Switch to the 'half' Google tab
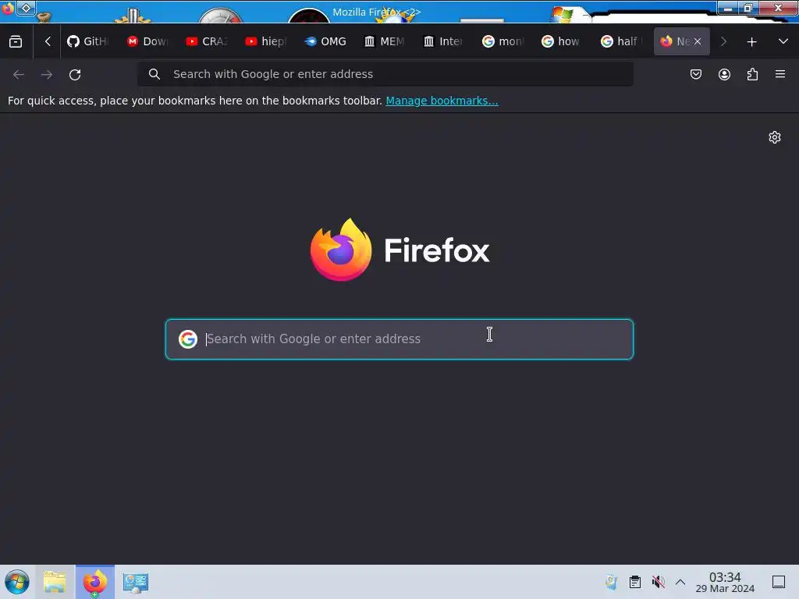Image resolution: width=799 pixels, height=599 pixels. pos(620,42)
